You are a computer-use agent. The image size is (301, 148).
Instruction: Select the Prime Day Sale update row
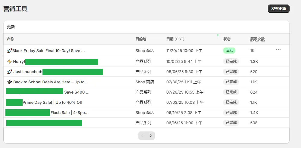(52, 103)
